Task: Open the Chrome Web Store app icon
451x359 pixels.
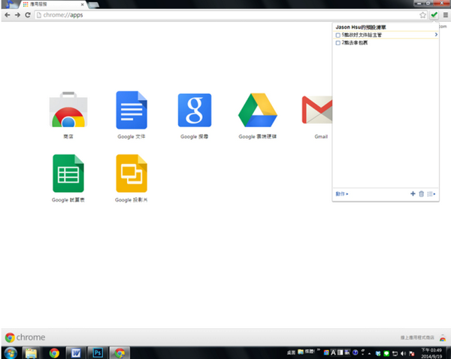Action: click(68, 110)
